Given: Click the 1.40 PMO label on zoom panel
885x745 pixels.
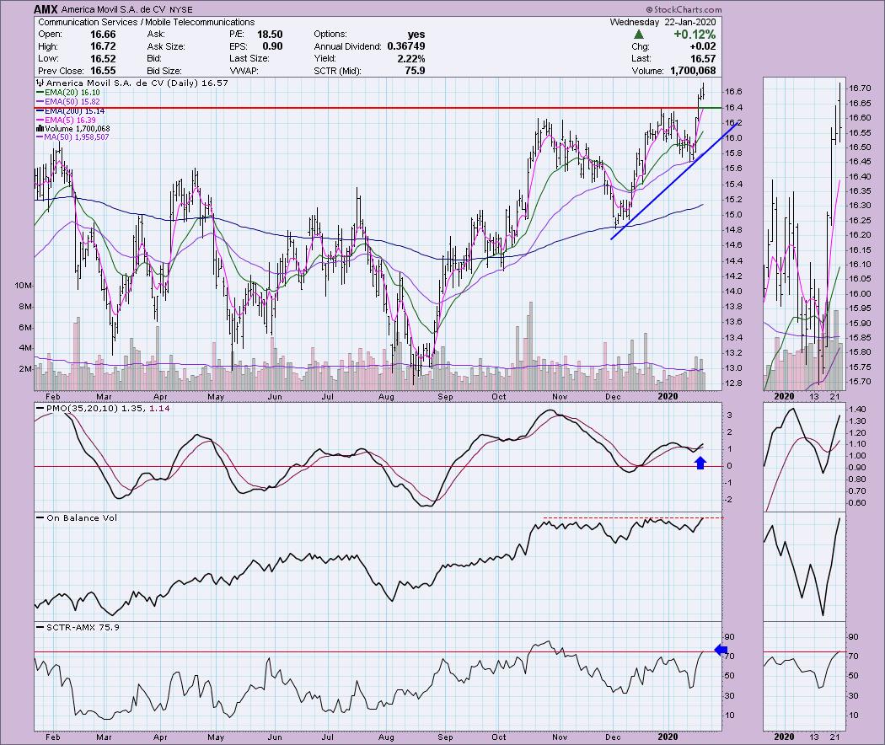Looking at the screenshot, I should click(x=857, y=410).
